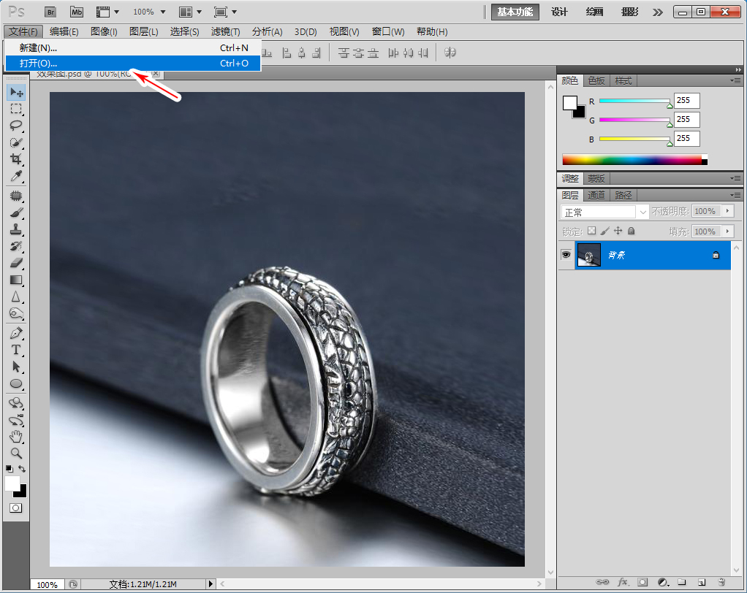Pick a color from the spectrum ramp
The height and width of the screenshot is (593, 747).
pos(634,159)
